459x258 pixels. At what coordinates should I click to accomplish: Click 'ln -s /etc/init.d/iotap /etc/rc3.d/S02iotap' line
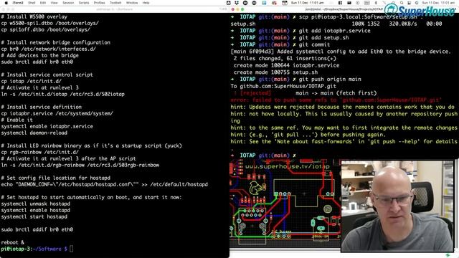tap(62, 94)
